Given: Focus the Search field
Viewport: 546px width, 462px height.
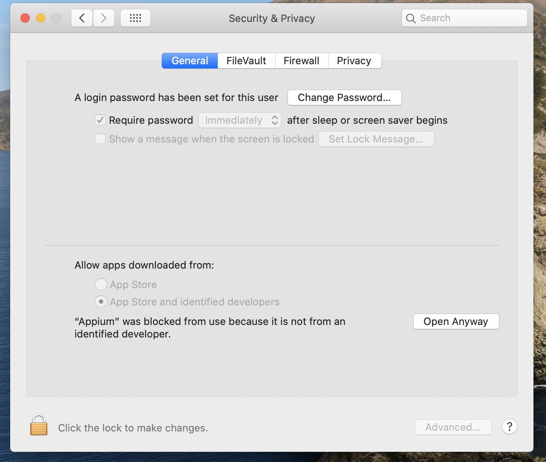Looking at the screenshot, I should coord(464,18).
